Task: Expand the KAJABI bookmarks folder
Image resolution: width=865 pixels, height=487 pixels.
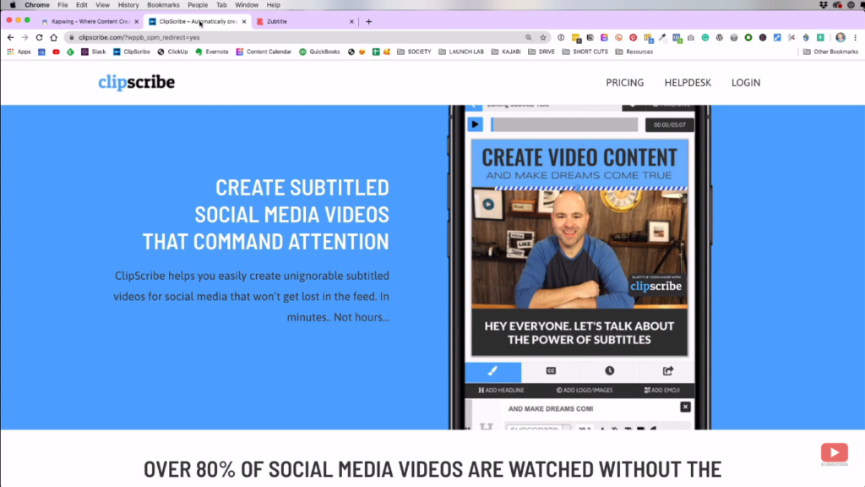Action: [x=506, y=52]
